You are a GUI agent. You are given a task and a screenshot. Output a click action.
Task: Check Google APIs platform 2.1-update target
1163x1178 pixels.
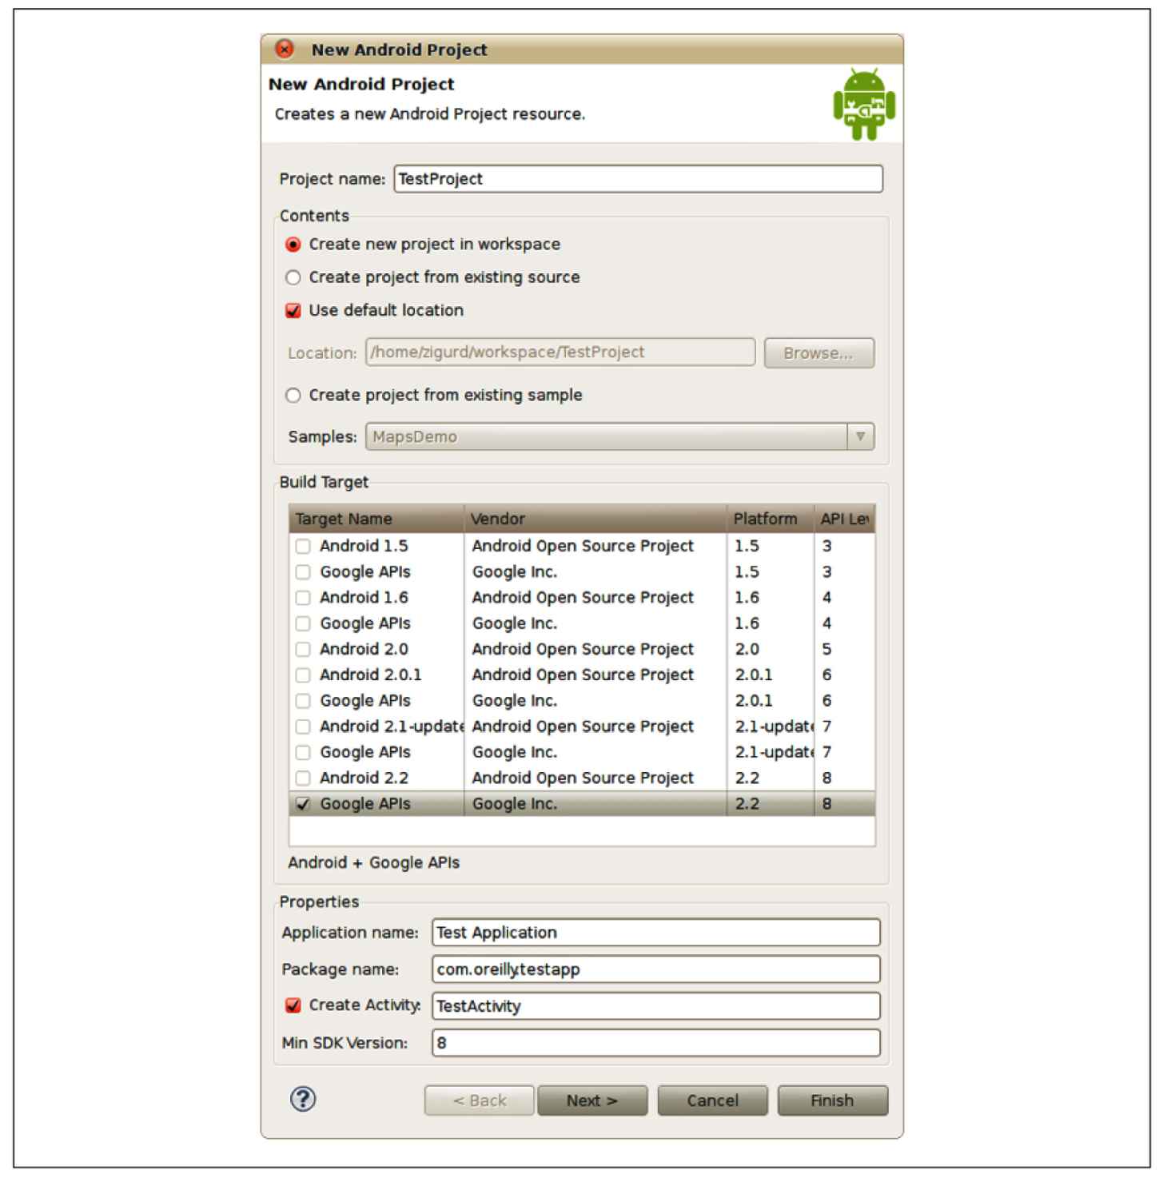pos(303,753)
